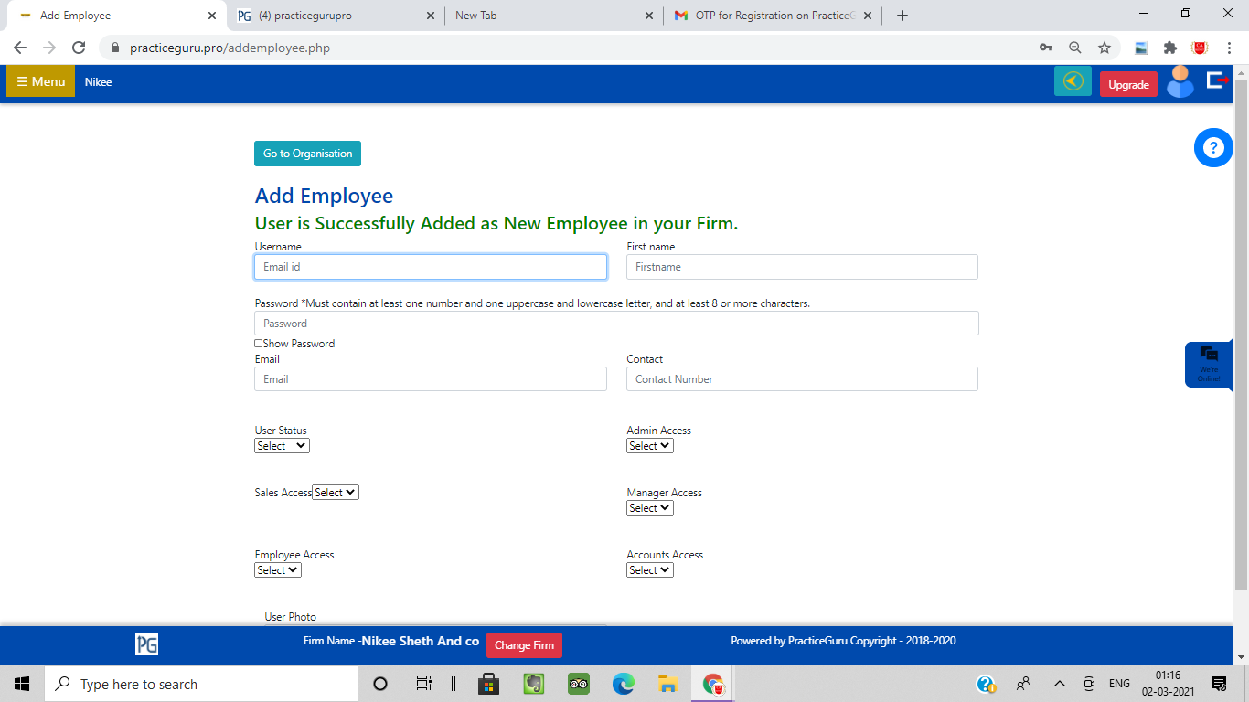Open the Windows Start menu
The image size is (1249, 702).
[x=22, y=684]
